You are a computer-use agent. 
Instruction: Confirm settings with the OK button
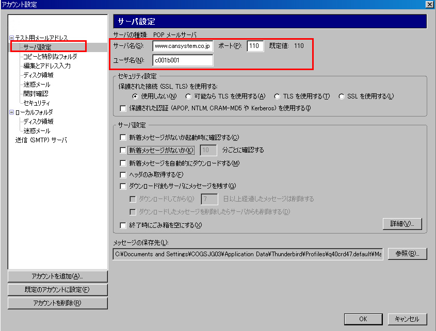(363, 319)
